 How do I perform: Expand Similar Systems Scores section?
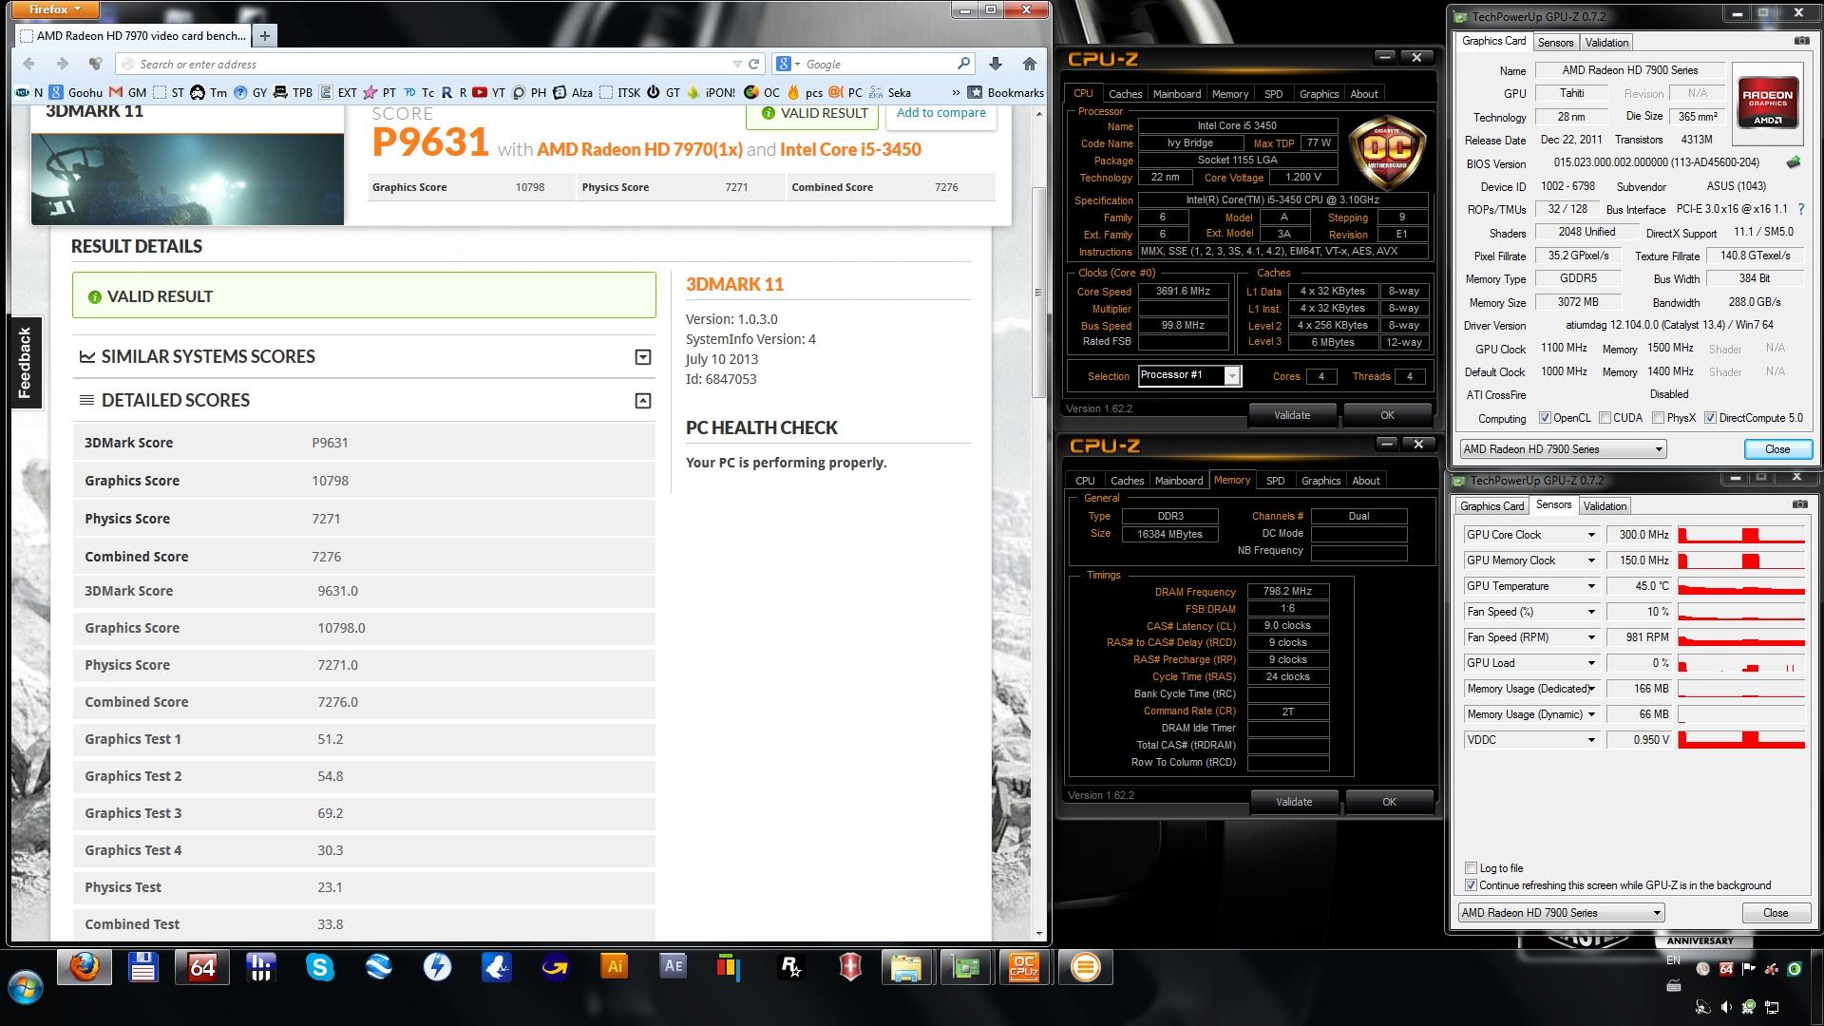point(643,357)
